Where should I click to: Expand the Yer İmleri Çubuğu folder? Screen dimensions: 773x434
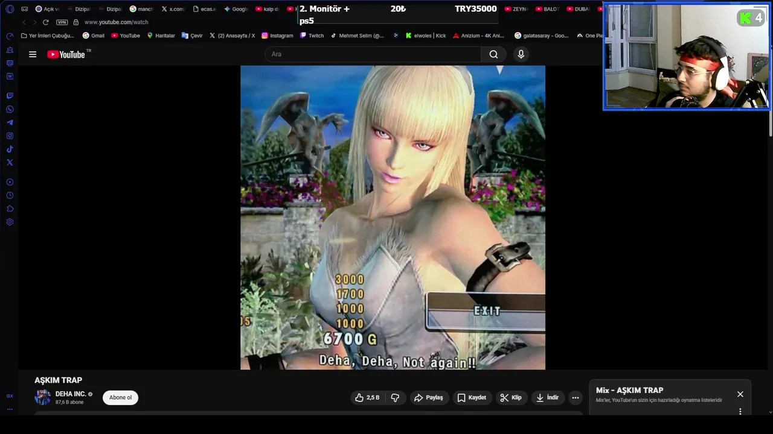[x=47, y=36]
